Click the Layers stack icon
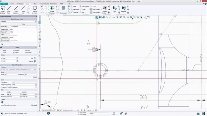The height and width of the screenshot is (116, 207). [2, 102]
